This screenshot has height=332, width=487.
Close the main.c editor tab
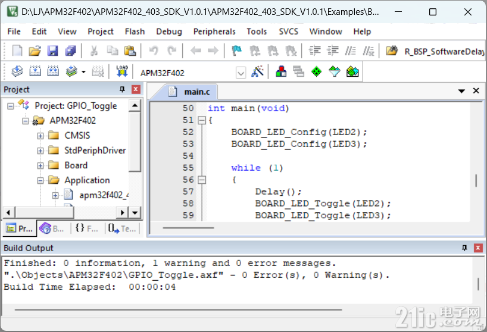click(476, 90)
